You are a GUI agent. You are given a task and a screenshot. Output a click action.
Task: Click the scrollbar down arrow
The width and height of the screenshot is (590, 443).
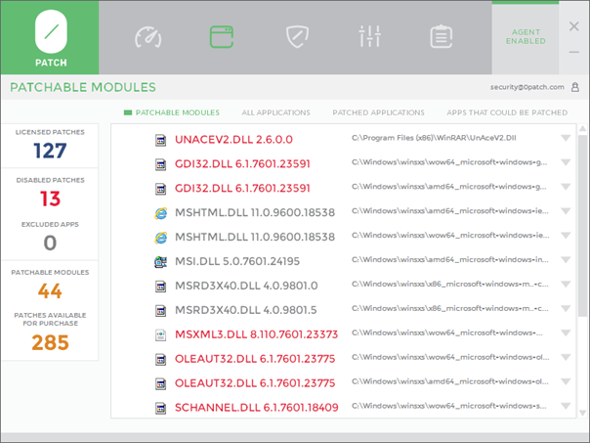click(x=582, y=413)
